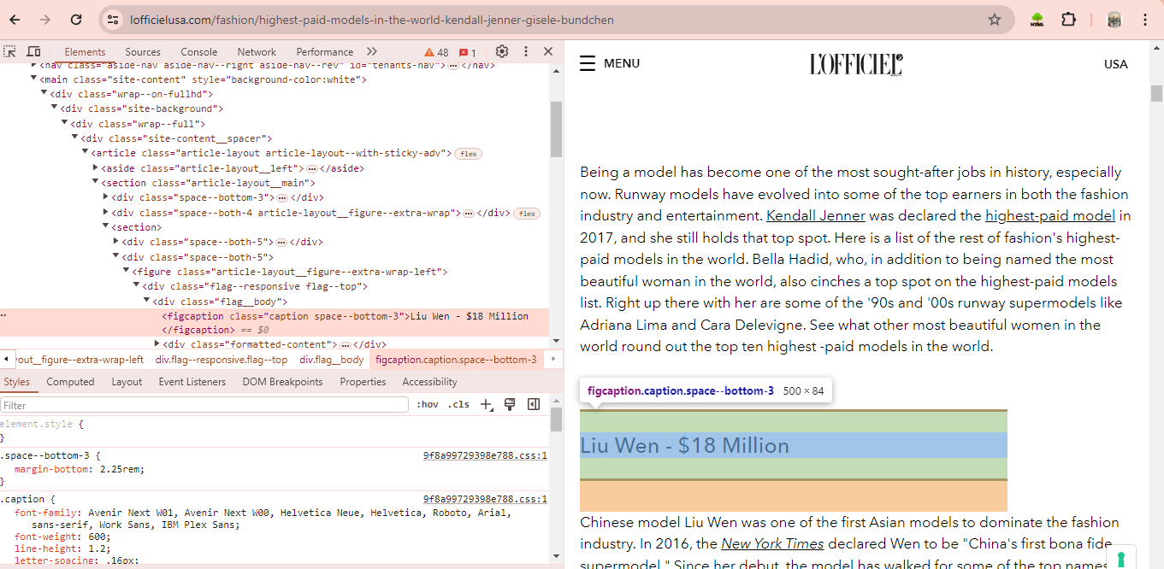The image size is (1164, 569).
Task: Activate the inspect element picker icon
Action: tap(11, 52)
